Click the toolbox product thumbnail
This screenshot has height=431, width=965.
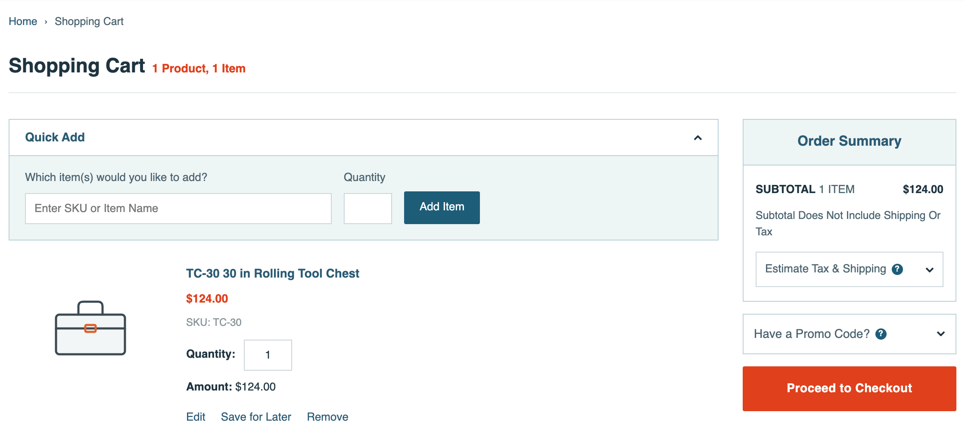(90, 328)
